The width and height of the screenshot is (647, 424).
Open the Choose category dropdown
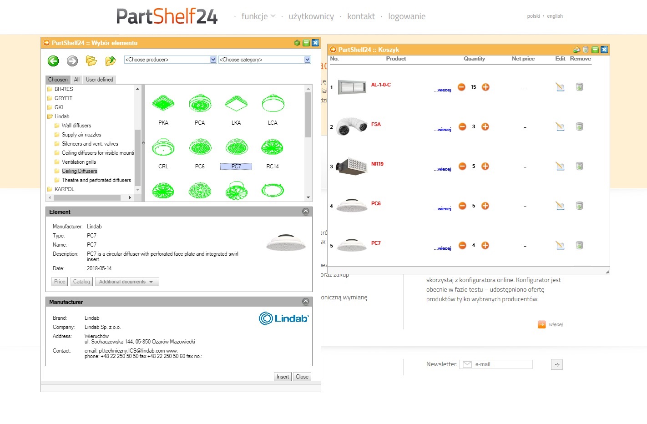click(x=264, y=60)
